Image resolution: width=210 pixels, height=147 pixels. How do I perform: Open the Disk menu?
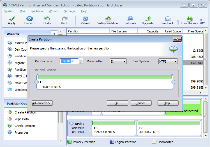23,11
